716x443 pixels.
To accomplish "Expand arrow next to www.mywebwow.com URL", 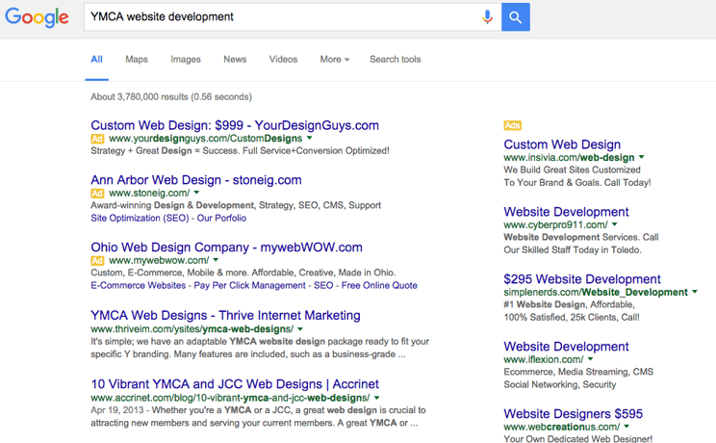I will click(216, 260).
